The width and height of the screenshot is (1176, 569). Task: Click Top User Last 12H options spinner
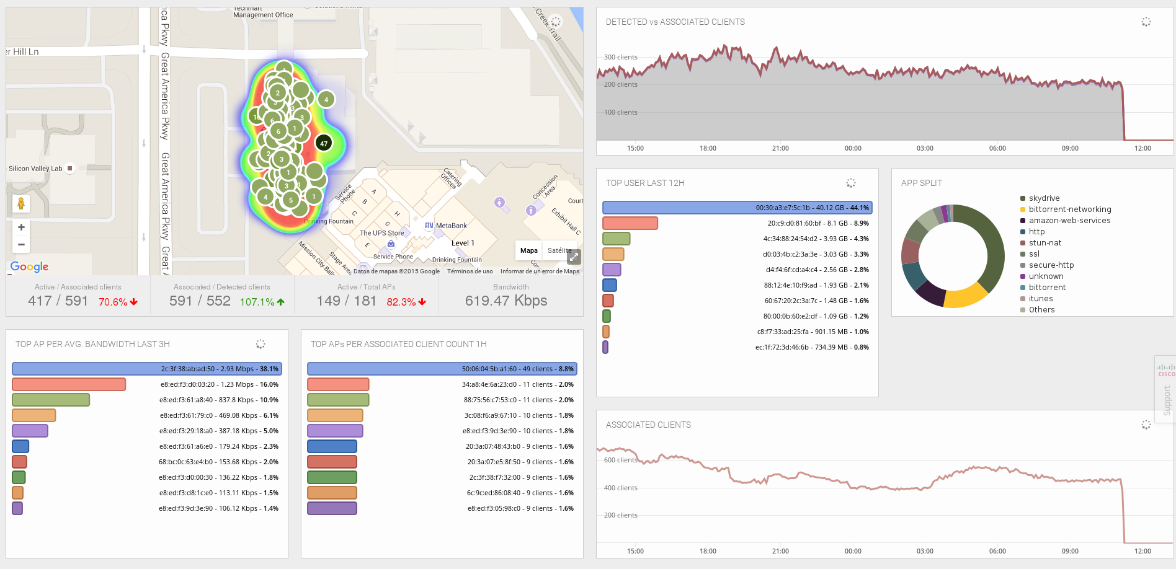click(x=851, y=183)
